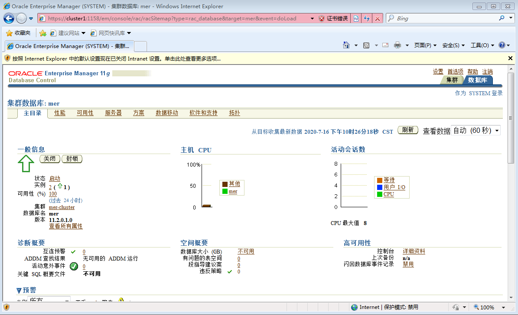Open the 工具(O) menu
This screenshot has height=315, width=518.
click(x=482, y=45)
